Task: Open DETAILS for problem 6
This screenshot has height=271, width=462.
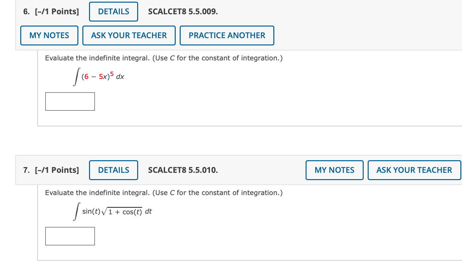Action: coord(113,11)
